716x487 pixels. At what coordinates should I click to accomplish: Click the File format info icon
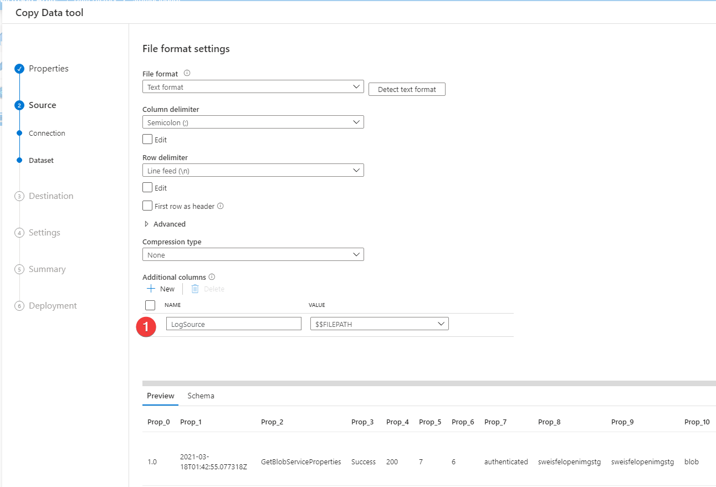187,73
